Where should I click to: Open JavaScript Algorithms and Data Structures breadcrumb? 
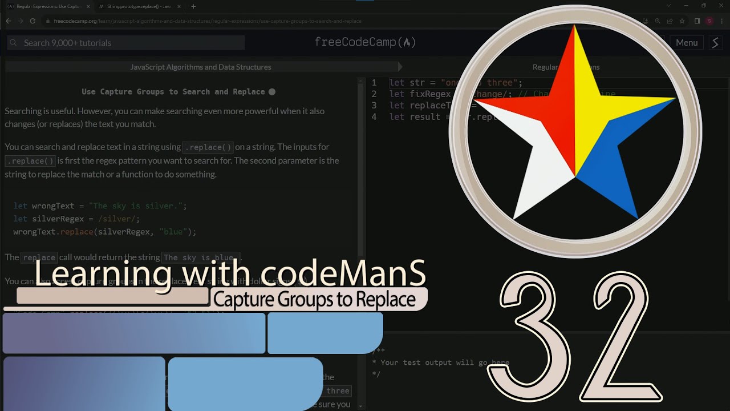(x=201, y=67)
